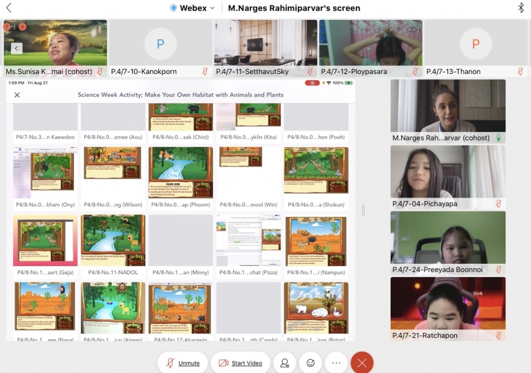Leave the meeting with the red X button
531x373 pixels.
tap(362, 363)
